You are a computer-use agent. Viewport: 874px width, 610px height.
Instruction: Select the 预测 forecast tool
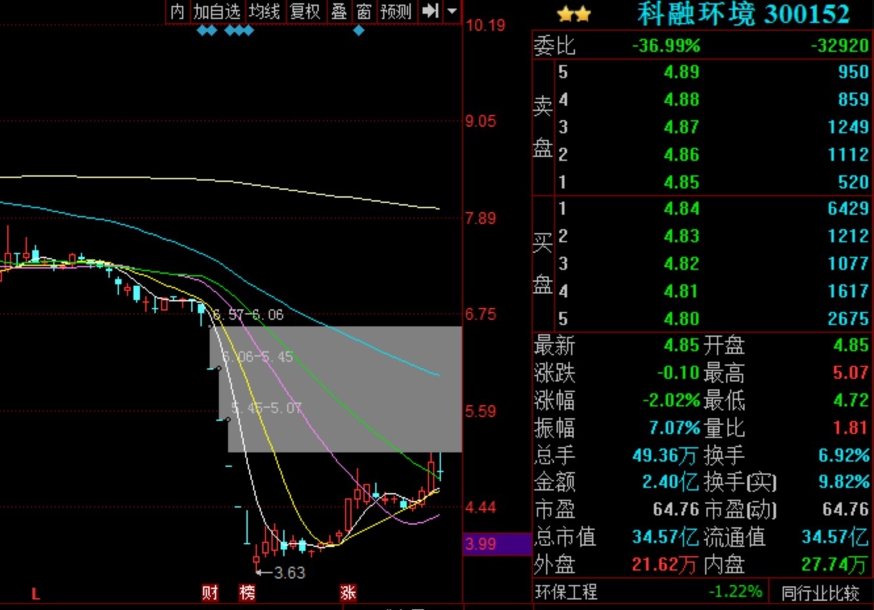point(396,11)
